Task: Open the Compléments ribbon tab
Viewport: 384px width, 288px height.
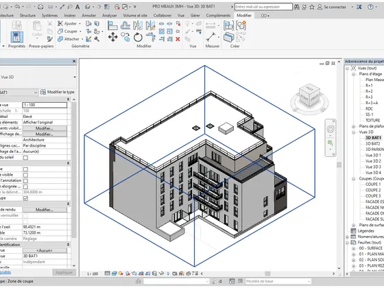Action: 218,15
